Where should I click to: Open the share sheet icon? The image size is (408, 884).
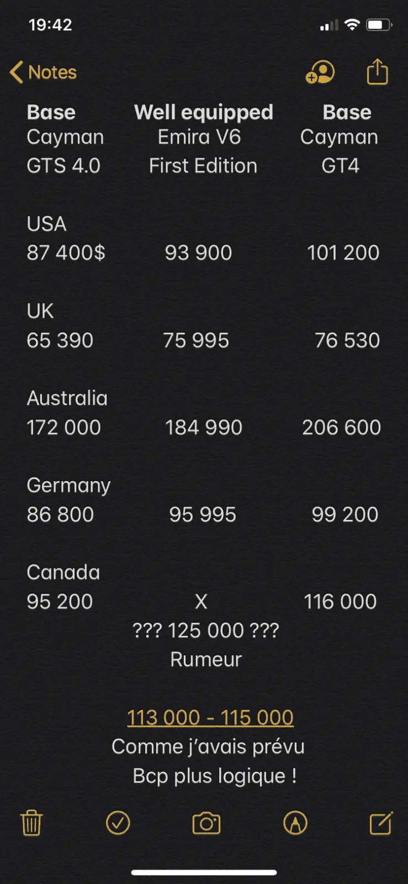click(378, 71)
